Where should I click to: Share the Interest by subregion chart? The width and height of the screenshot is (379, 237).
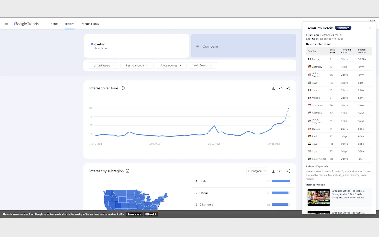[288, 171]
